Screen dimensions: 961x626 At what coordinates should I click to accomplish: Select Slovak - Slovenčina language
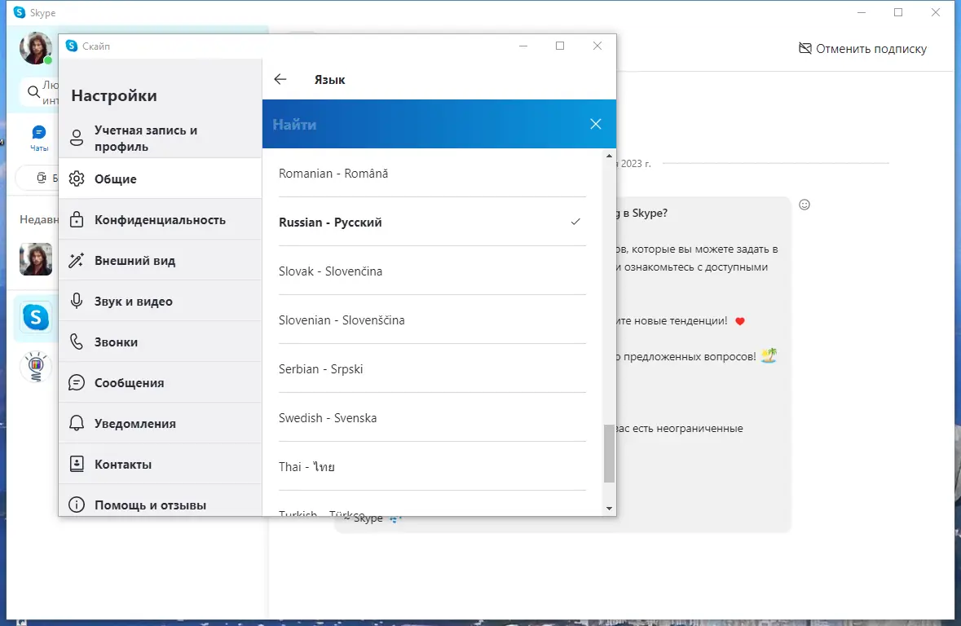[x=432, y=271]
